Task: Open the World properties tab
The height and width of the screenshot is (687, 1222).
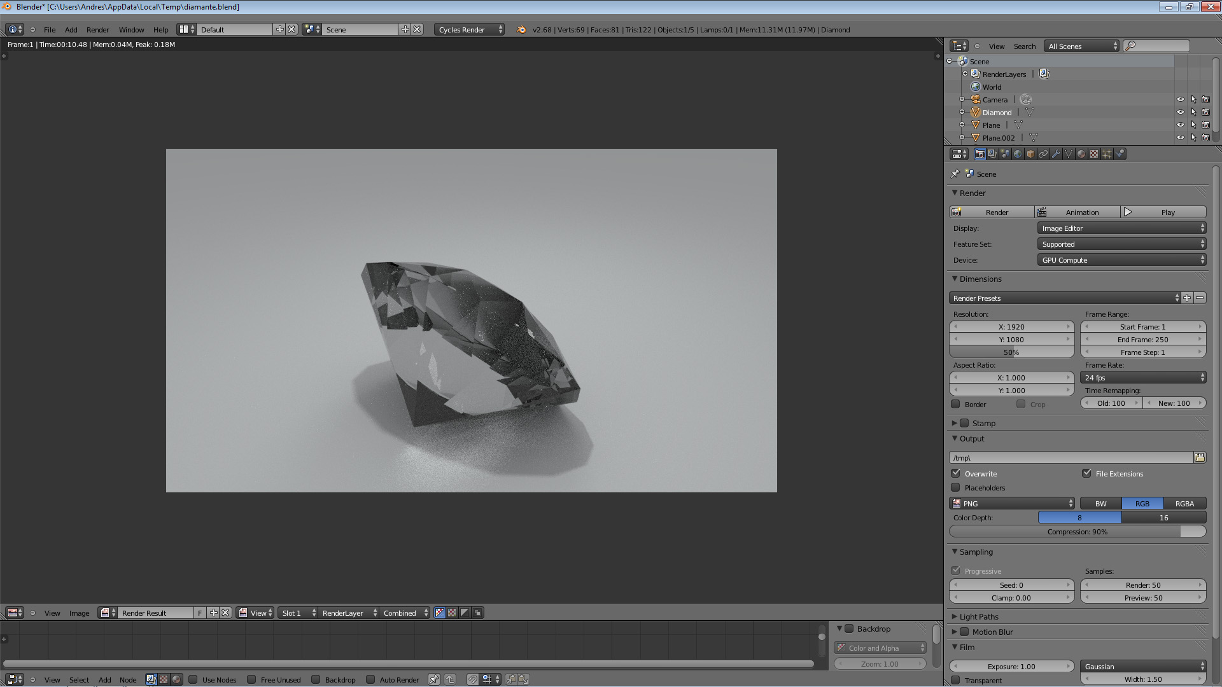Action: pyautogui.click(x=1018, y=154)
